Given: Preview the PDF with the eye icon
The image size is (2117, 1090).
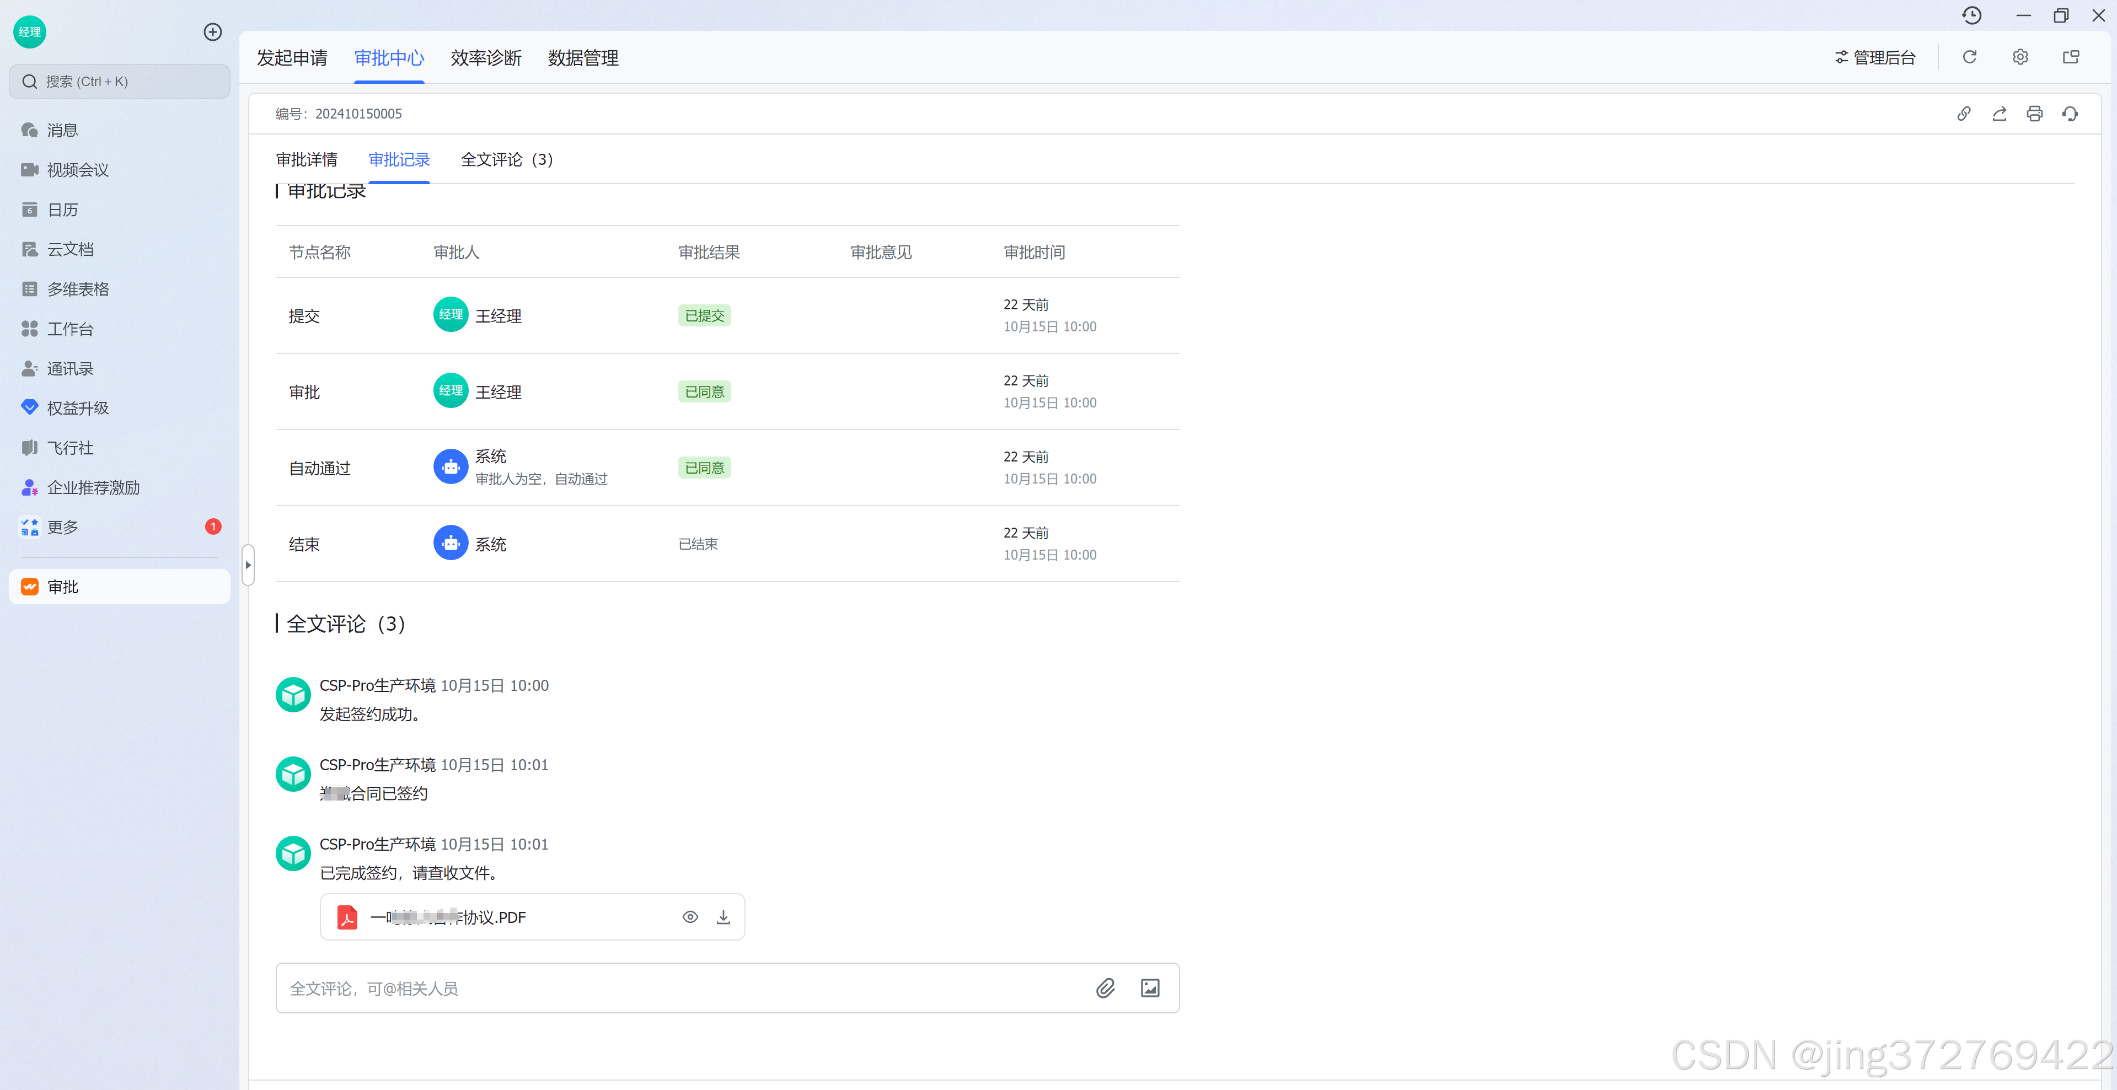Looking at the screenshot, I should (689, 917).
